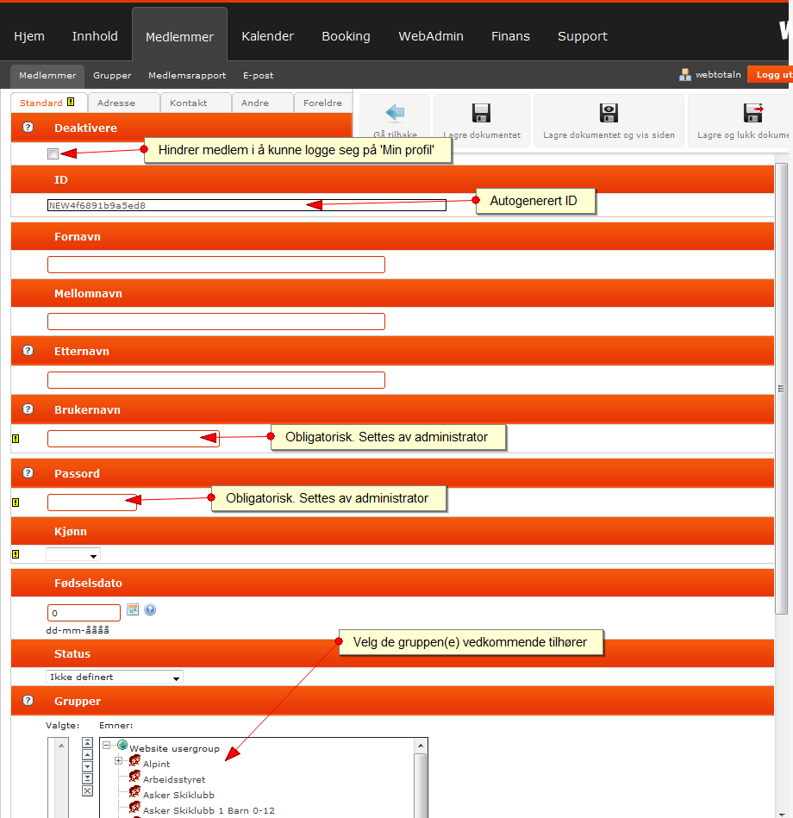Click the Emner tree scroll-up arrow

421,746
